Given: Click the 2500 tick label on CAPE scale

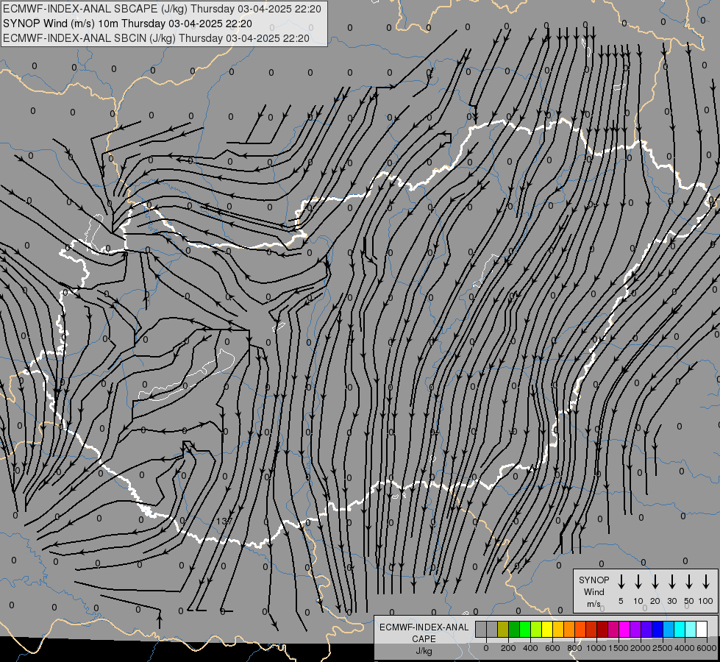Looking at the screenshot, I should [663, 648].
